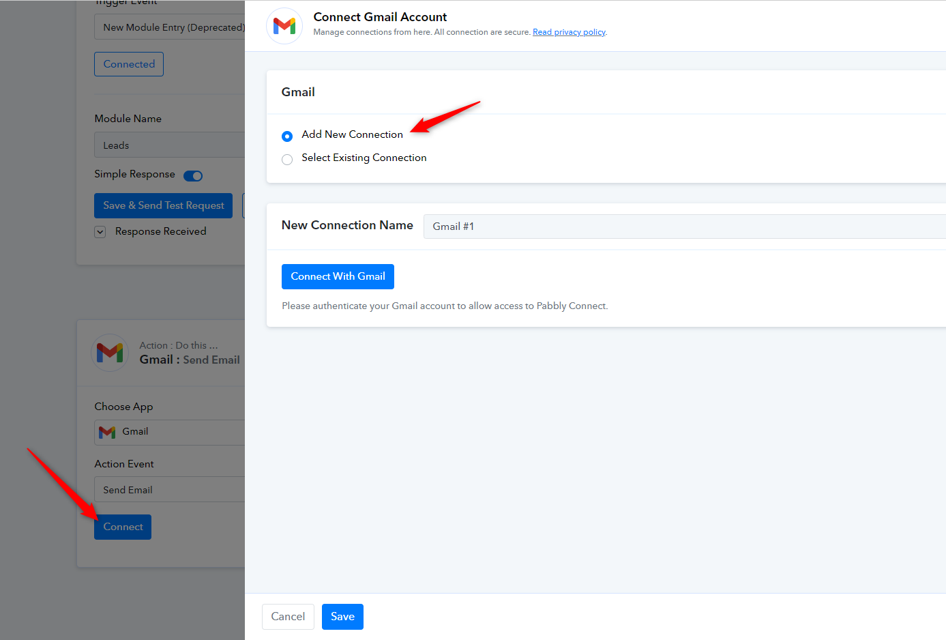Click the 'Please authenticate your Gmail account' note
The width and height of the screenshot is (946, 640).
click(x=445, y=306)
